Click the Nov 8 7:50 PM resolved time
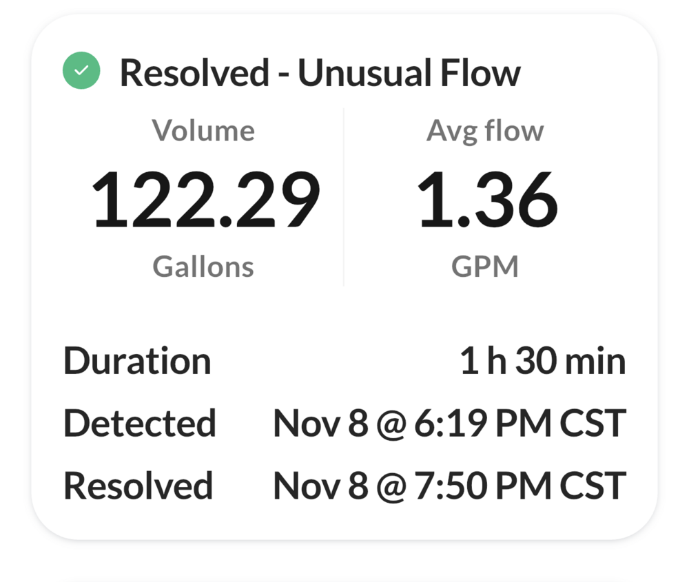The width and height of the screenshot is (689, 582). (449, 485)
